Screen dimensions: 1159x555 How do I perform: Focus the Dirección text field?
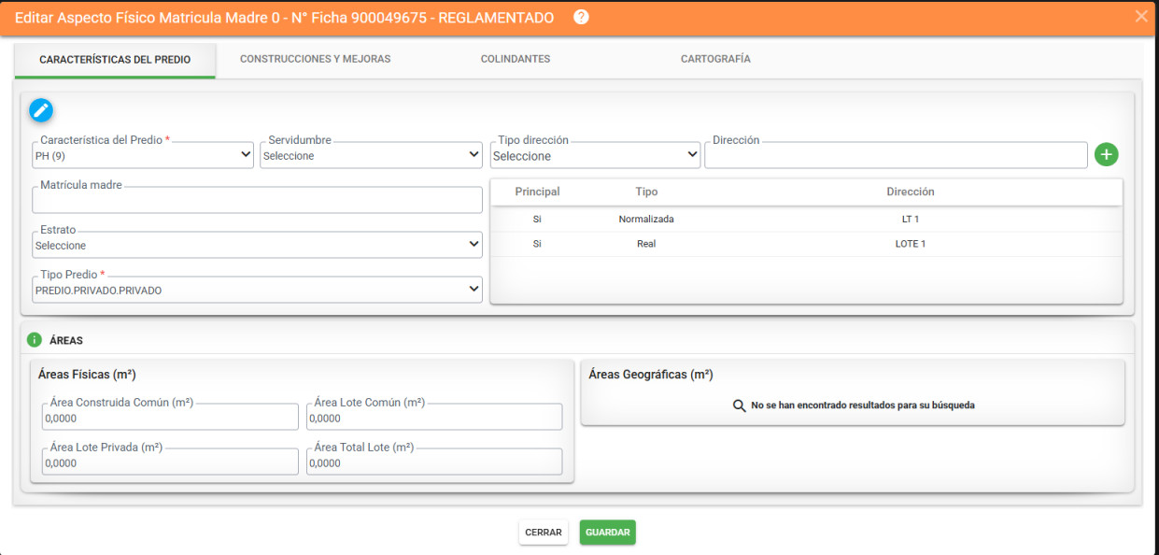[896, 155]
